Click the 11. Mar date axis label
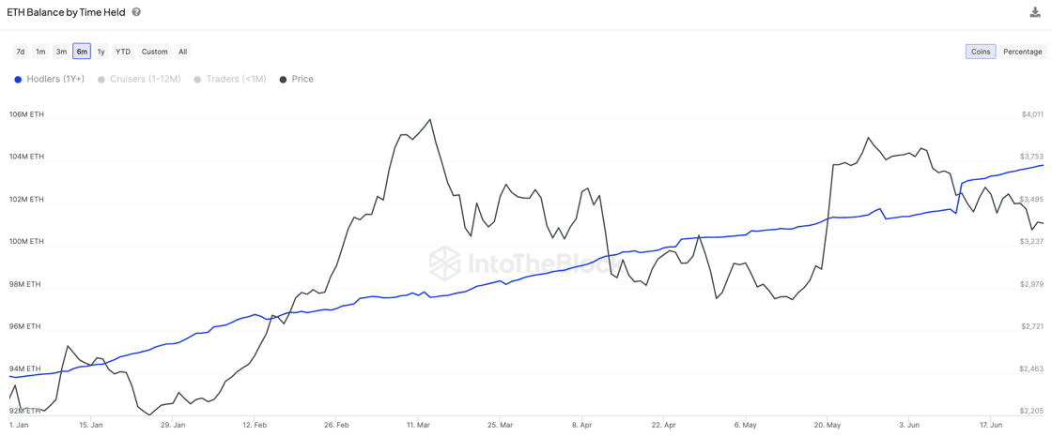 418,425
